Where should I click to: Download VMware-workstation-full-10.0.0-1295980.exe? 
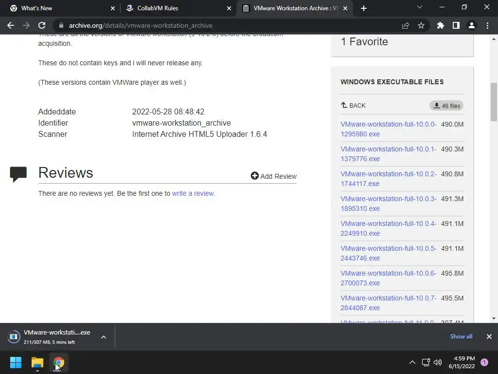pos(389,129)
